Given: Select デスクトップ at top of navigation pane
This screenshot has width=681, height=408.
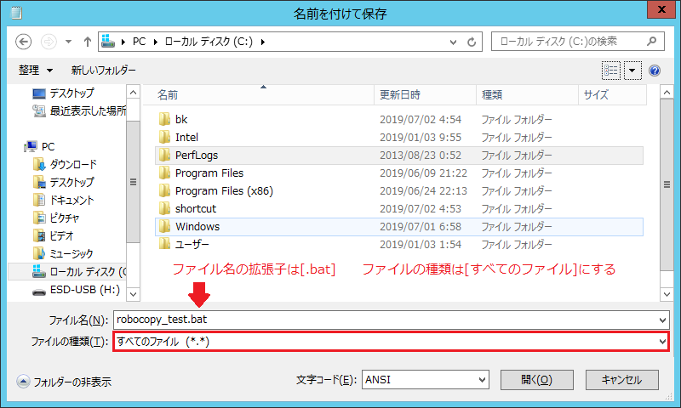Looking at the screenshot, I should click(x=63, y=93).
